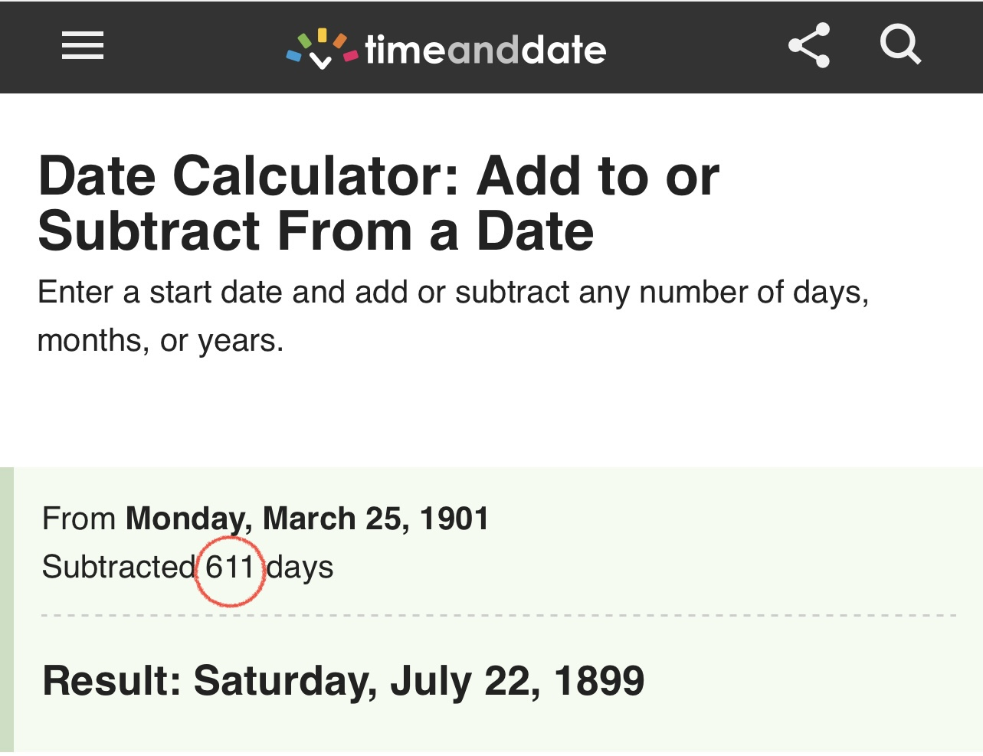This screenshot has width=983, height=756.
Task: Click the "Result:" label
Action: tap(112, 681)
